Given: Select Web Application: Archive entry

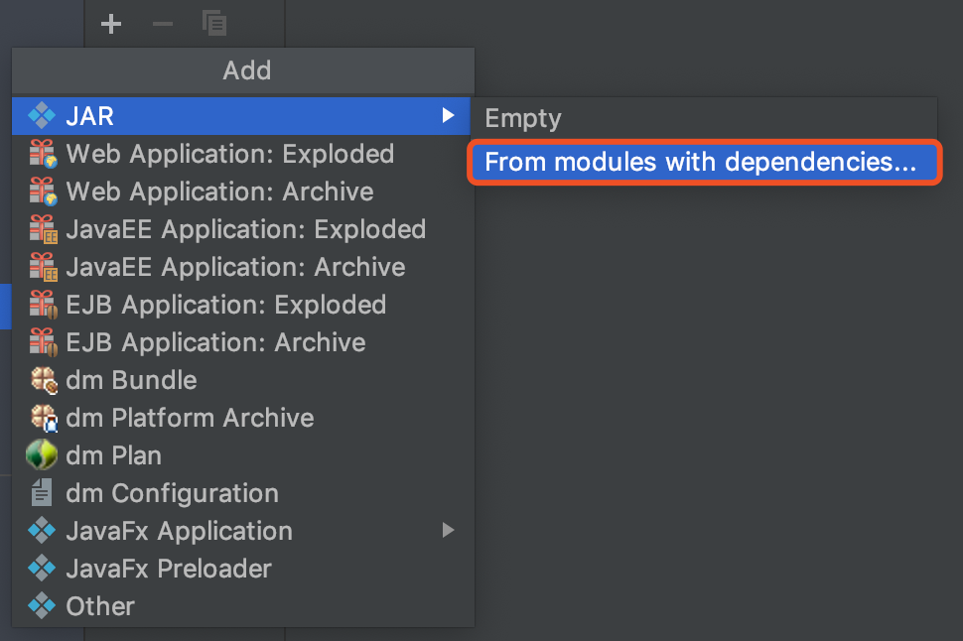Looking at the screenshot, I should pyautogui.click(x=219, y=192).
